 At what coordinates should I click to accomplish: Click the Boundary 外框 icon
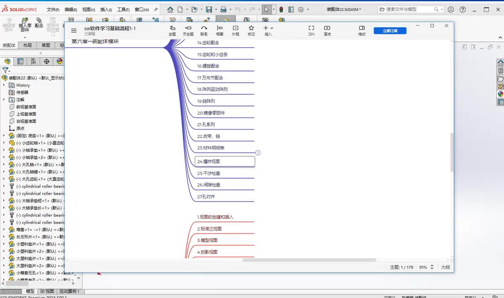(235, 31)
